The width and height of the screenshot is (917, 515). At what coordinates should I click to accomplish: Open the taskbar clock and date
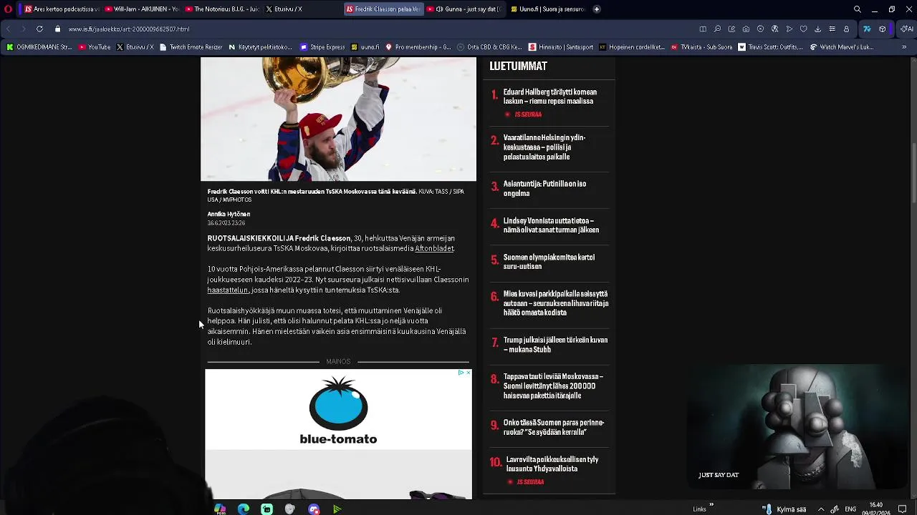(876, 509)
